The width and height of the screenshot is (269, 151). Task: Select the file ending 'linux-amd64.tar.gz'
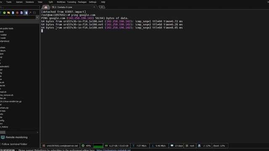coord(11,102)
